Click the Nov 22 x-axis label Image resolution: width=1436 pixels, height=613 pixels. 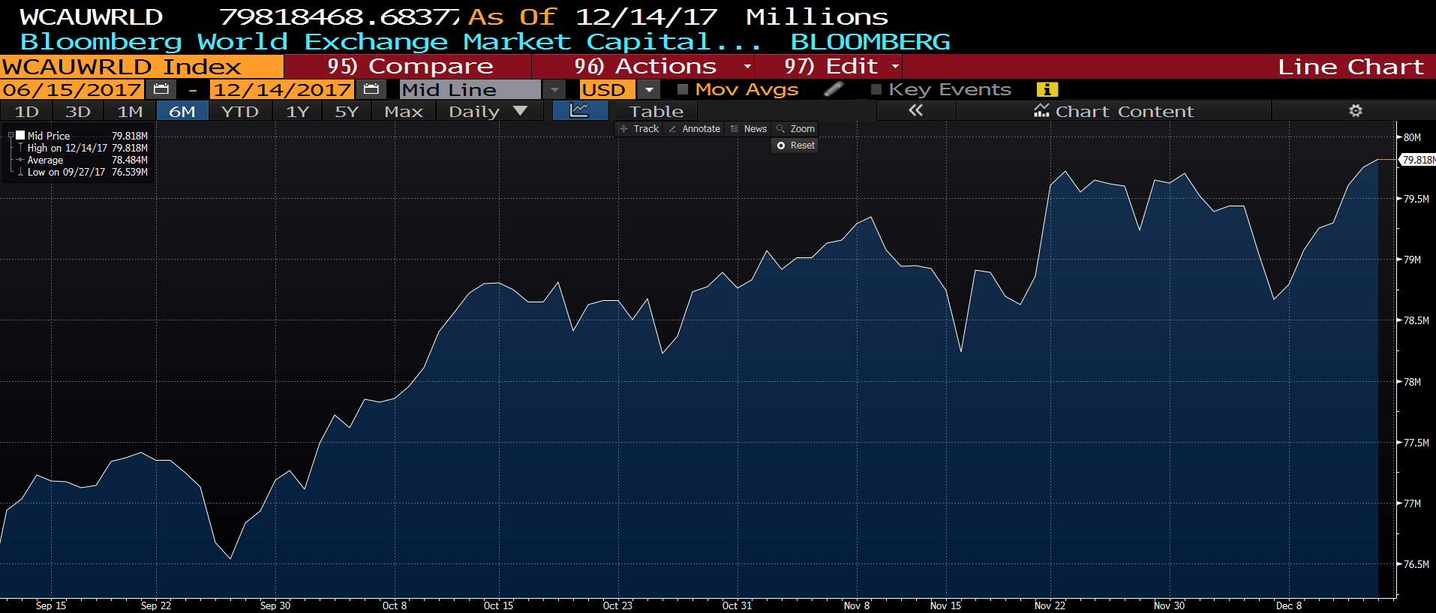1050,605
